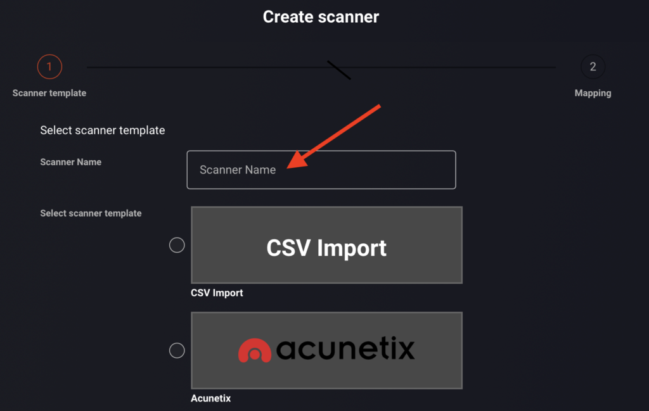
Task: Choose the CSV Import template tile
Action: tap(326, 245)
